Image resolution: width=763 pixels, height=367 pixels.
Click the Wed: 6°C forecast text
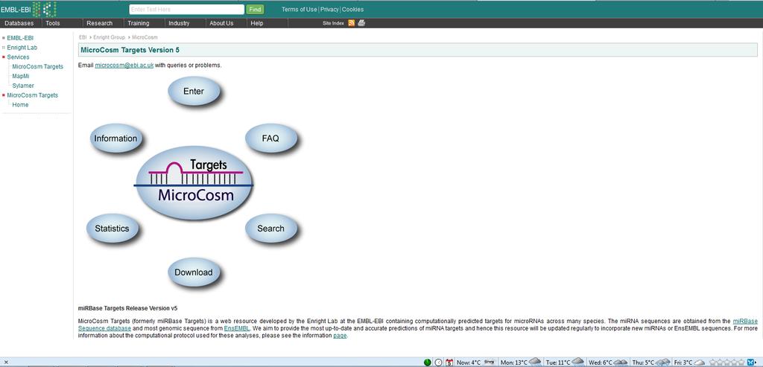pos(601,363)
